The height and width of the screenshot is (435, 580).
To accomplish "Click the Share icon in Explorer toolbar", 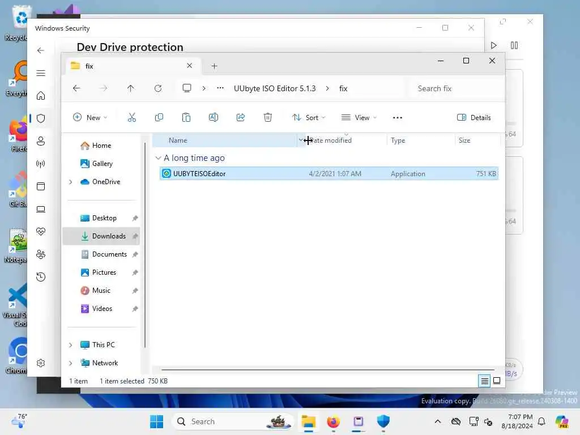I will 240,118.
